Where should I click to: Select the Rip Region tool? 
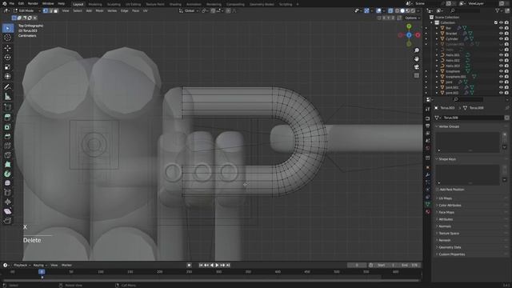[x=7, y=221]
